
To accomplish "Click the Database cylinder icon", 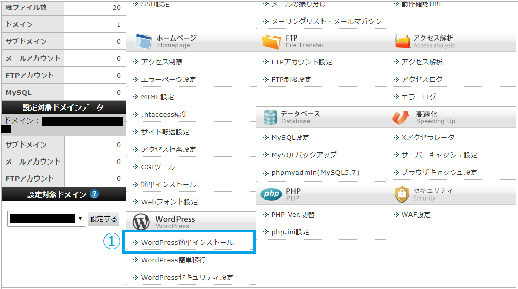I will click(270, 117).
